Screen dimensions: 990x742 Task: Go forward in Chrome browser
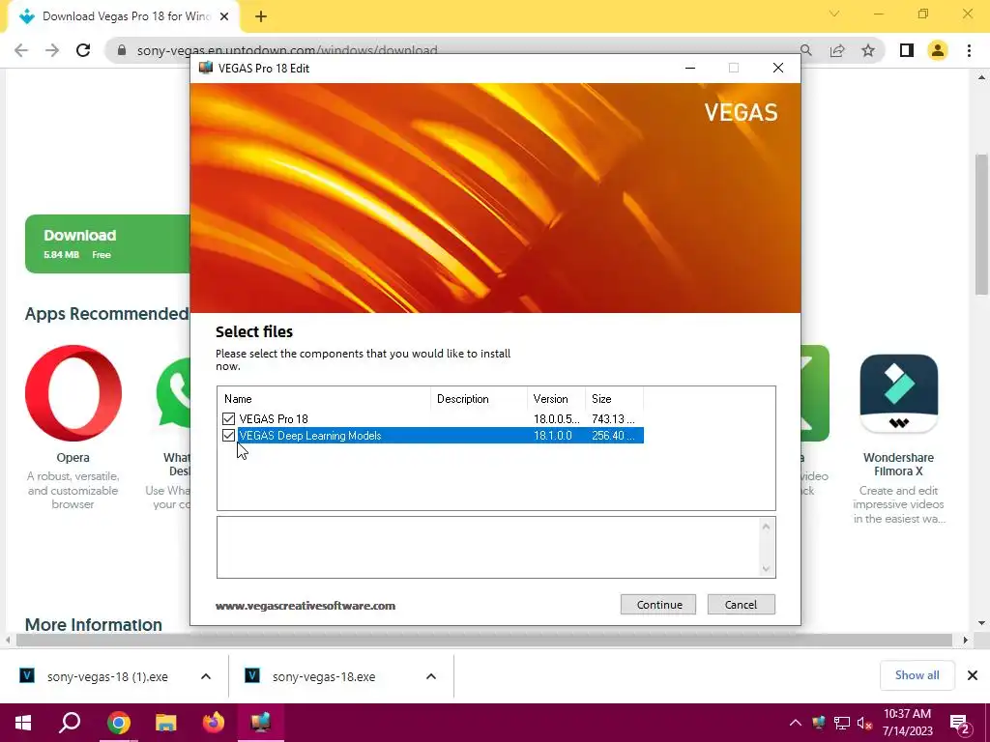click(x=52, y=50)
